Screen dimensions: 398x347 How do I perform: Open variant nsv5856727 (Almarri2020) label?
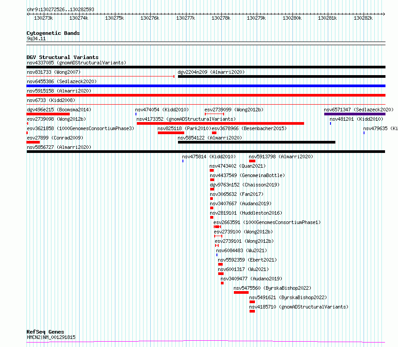(x=59, y=147)
